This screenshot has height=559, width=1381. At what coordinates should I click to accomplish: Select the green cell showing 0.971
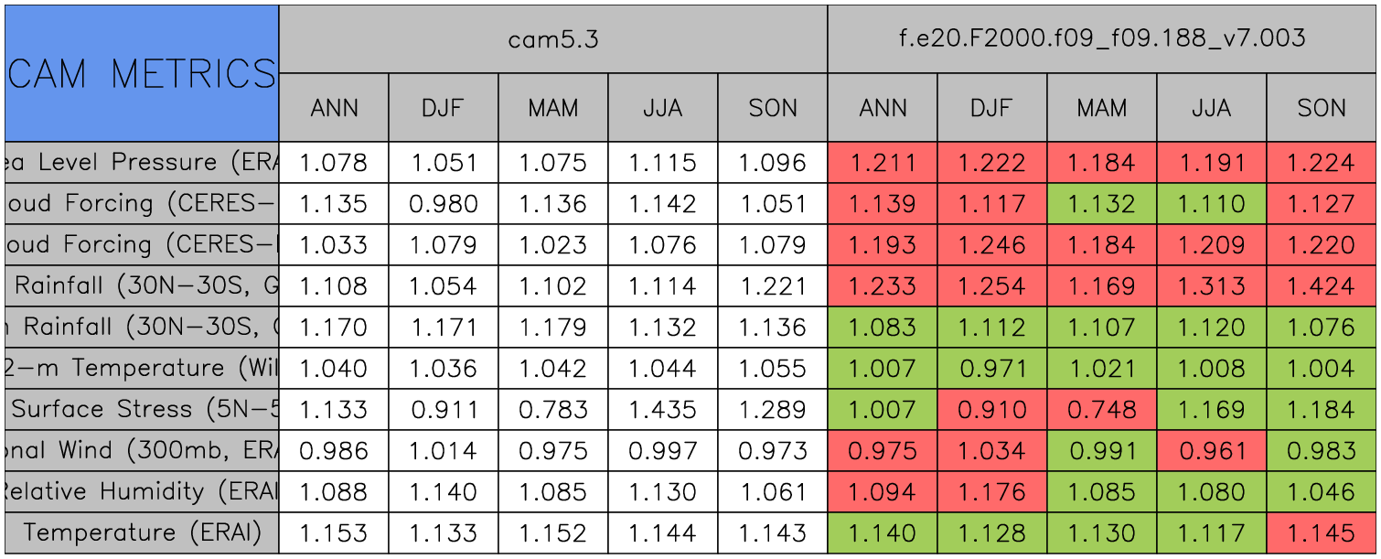(992, 369)
